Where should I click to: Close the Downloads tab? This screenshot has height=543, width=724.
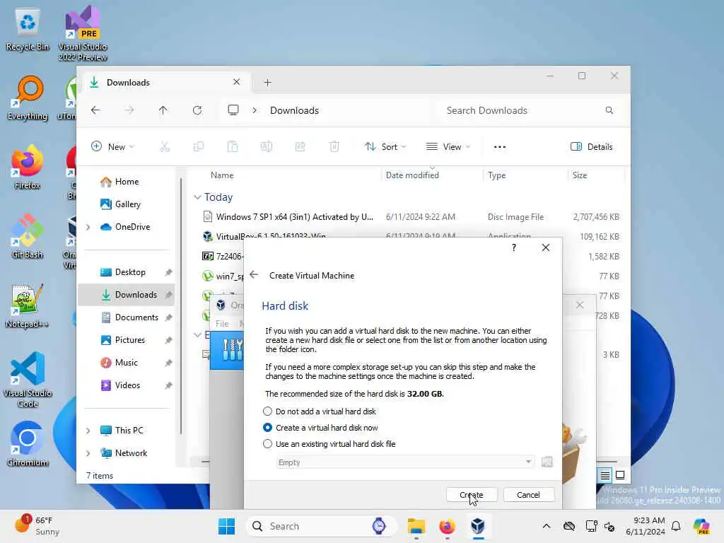point(236,82)
